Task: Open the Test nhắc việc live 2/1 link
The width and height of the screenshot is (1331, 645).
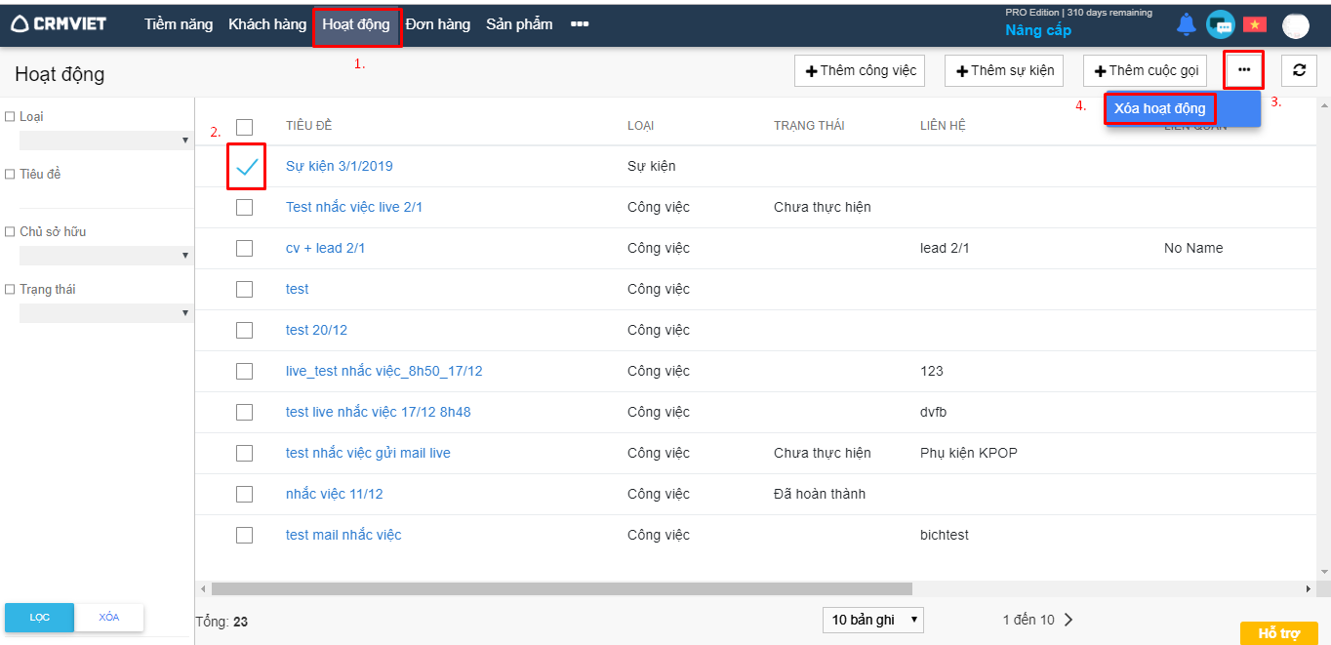Action: [x=353, y=207]
